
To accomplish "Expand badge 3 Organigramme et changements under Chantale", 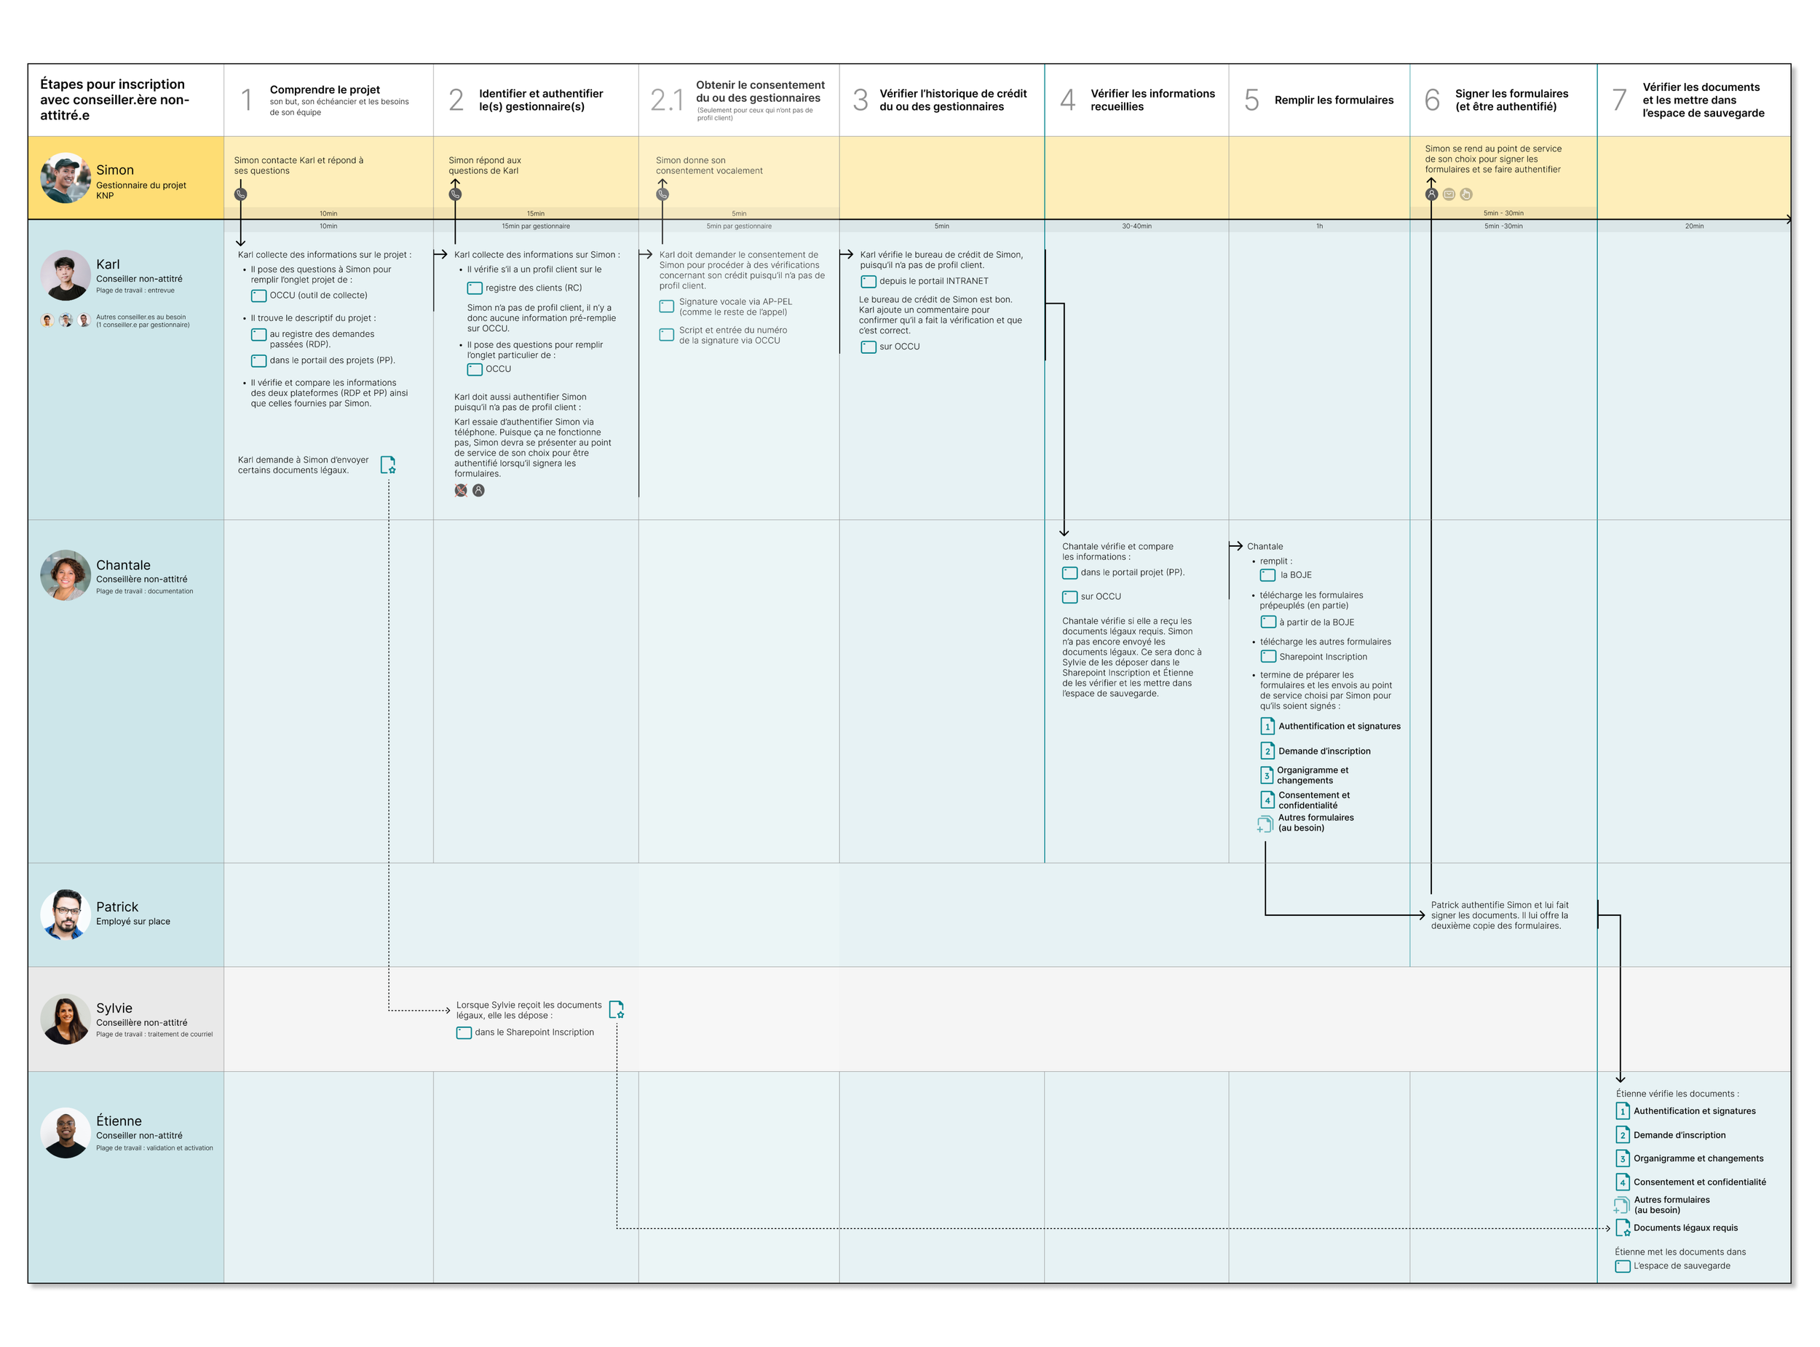I will click(1267, 775).
